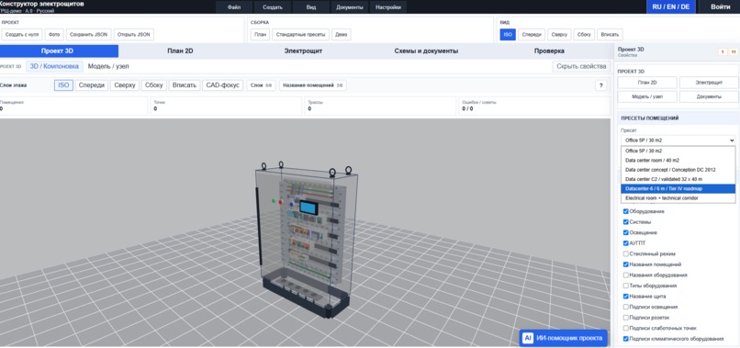Switch language via RU / EN / DE
Image resolution: width=740 pixels, height=348 pixels.
670,7
